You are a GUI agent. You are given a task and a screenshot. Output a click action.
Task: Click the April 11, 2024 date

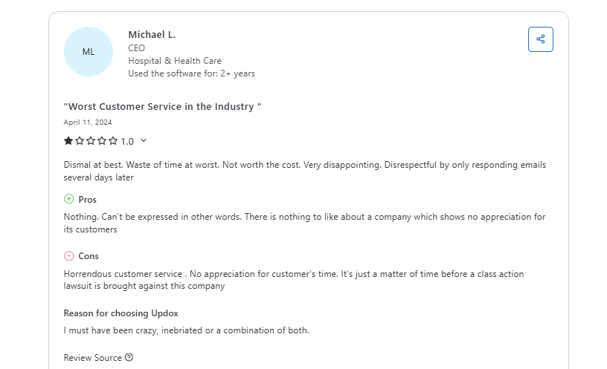[x=88, y=123]
